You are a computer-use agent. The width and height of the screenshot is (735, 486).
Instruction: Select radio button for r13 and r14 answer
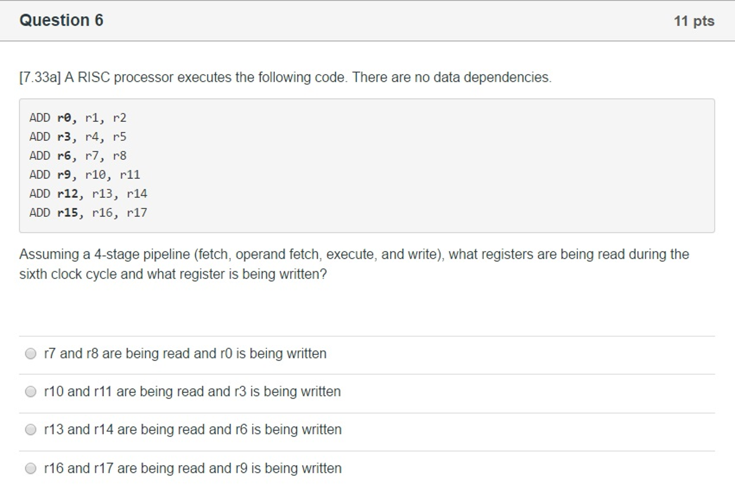click(x=31, y=429)
